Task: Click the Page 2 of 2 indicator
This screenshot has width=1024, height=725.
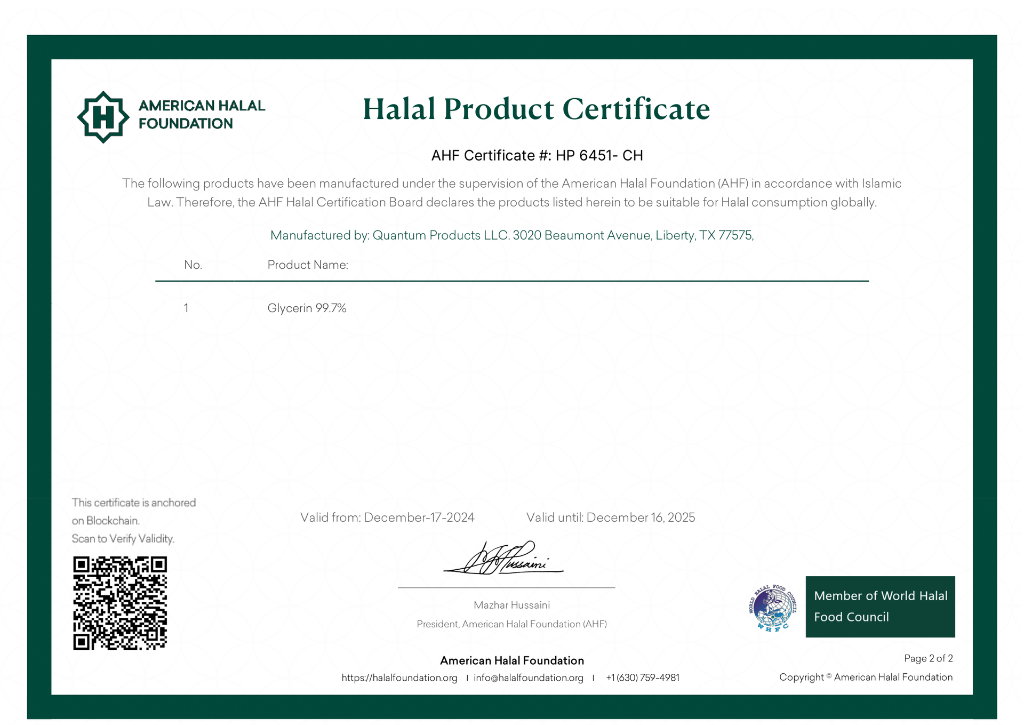Action: (x=928, y=658)
